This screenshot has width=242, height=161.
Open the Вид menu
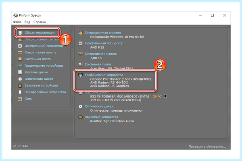click(27, 22)
